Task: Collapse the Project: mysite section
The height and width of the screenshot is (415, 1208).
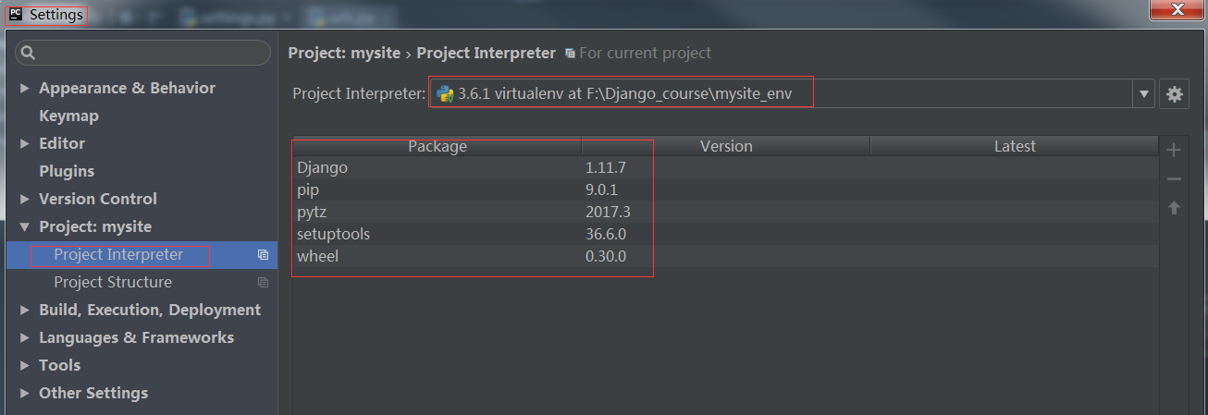Action: 24,227
